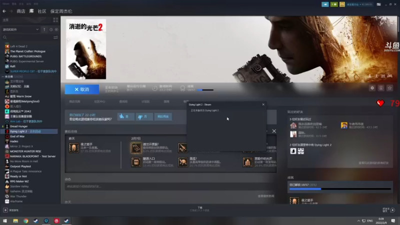Close the Dying Light 2 - Steam dialog

263,104
